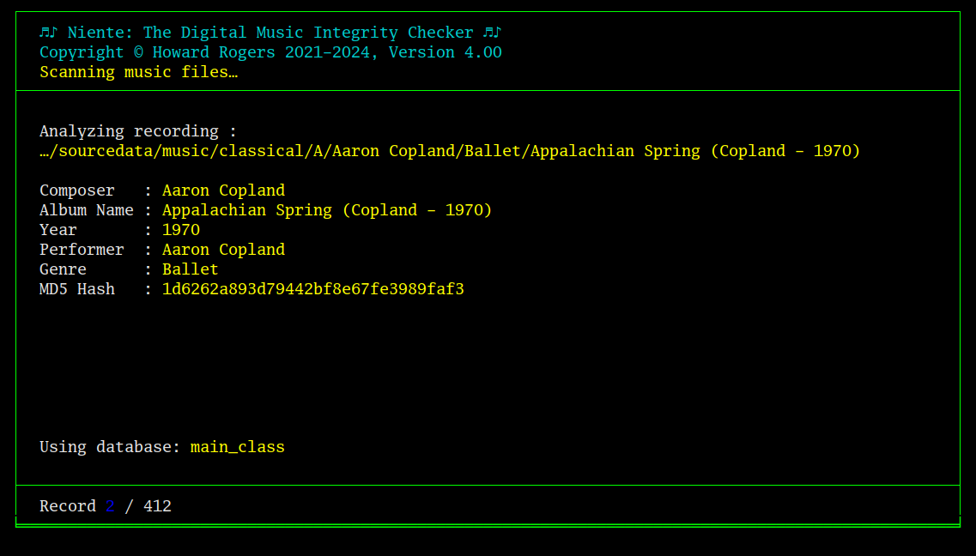The width and height of the screenshot is (976, 556).
Task: Click the Appalachian Spring source file path
Action: [450, 151]
